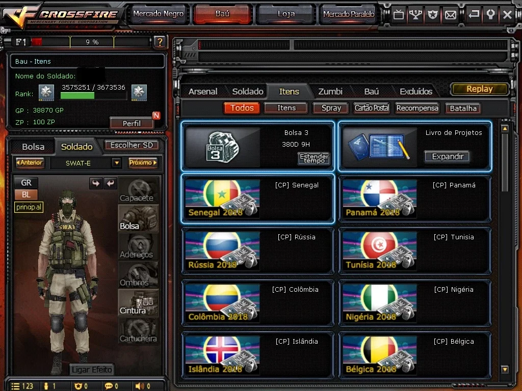Click the question mark help icon
Screen dimensions: 522x391
(x=160, y=42)
